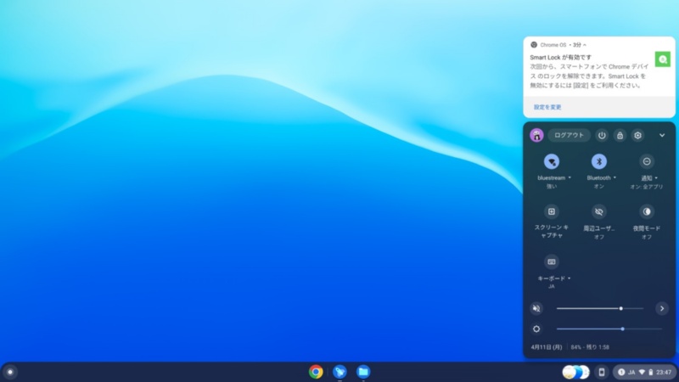
Task: Click the lock screen icon
Action: point(620,135)
